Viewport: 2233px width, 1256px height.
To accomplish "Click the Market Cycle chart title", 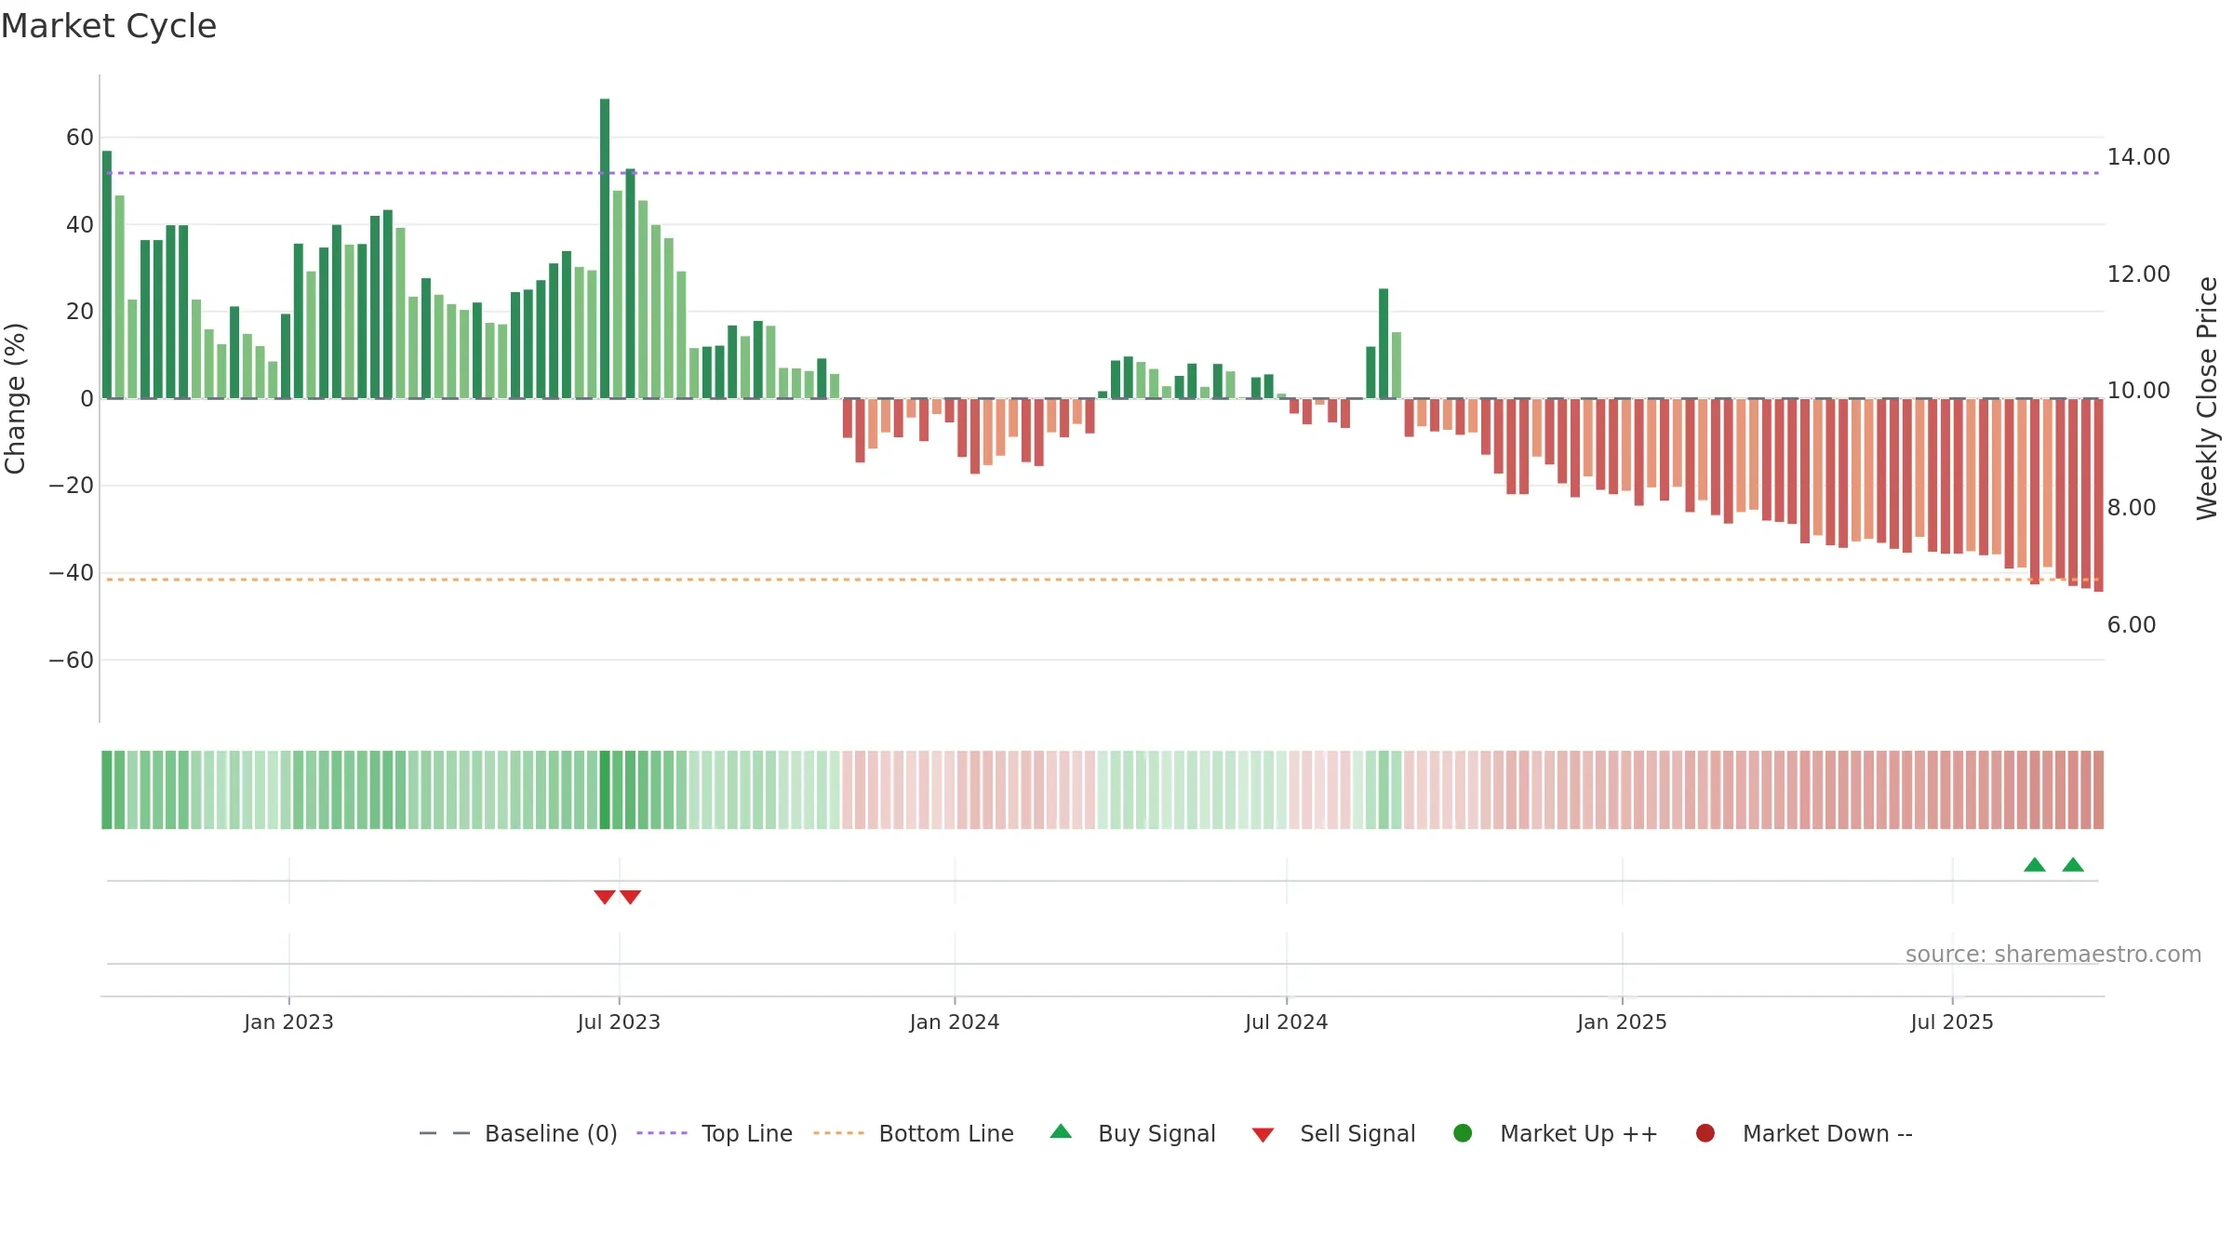I will (x=109, y=26).
